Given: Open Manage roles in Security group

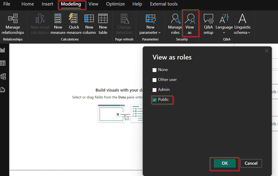Looking at the screenshot, I should pyautogui.click(x=175, y=24).
